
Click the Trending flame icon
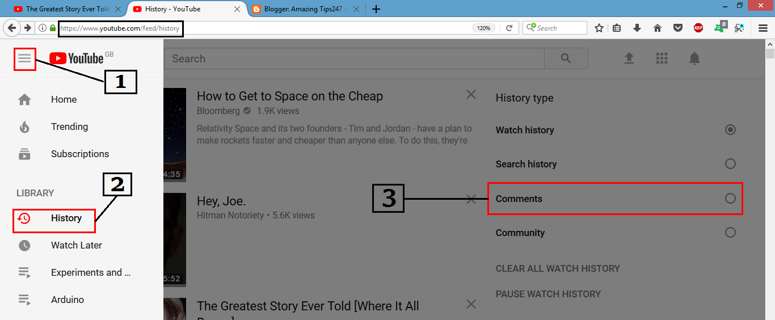24,127
